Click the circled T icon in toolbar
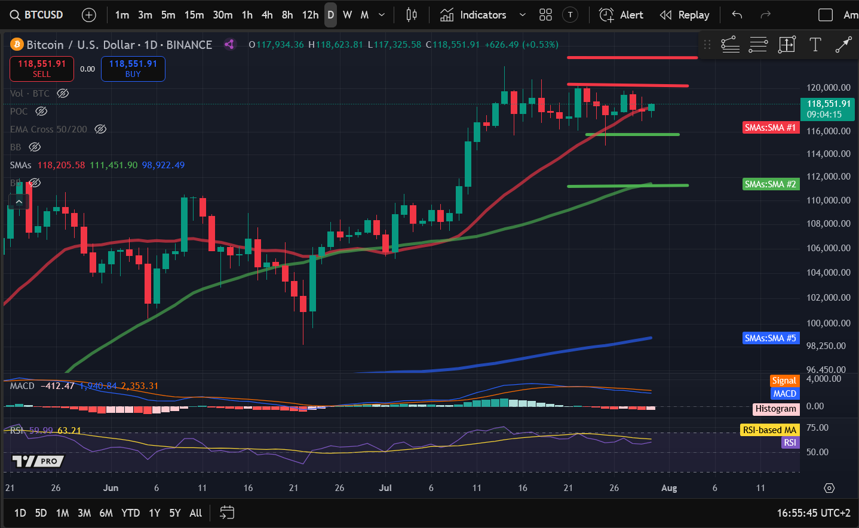Screen dimensions: 859x528 570,15
